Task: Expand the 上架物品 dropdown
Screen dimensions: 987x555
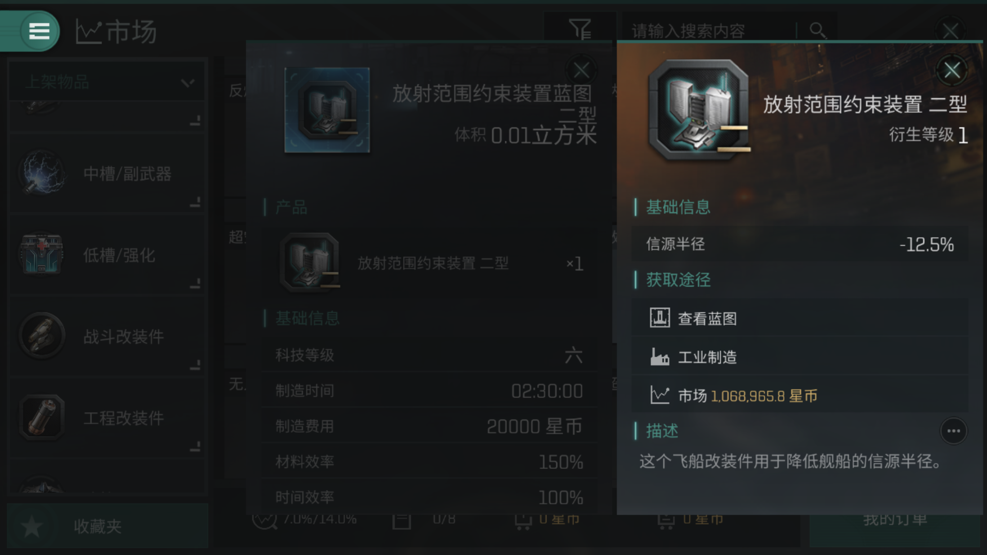Action: pos(106,81)
